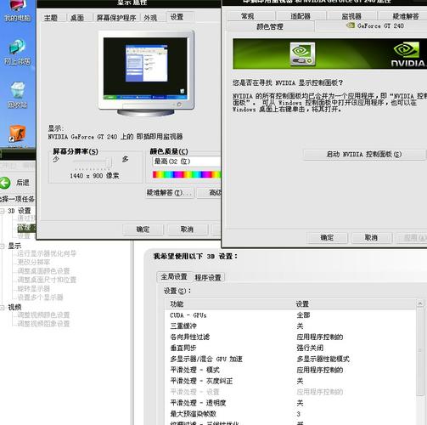Switch to the 屏幕保护程序 tab
Image resolution: width=427 pixels, height=425 pixels.
point(116,18)
